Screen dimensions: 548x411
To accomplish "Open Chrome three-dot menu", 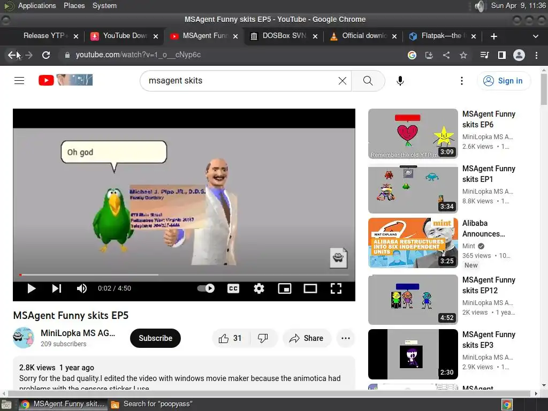I will pos(536,55).
